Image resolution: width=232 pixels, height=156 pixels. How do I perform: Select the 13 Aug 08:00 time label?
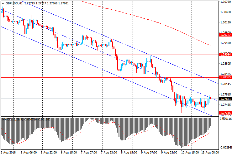click(210, 153)
